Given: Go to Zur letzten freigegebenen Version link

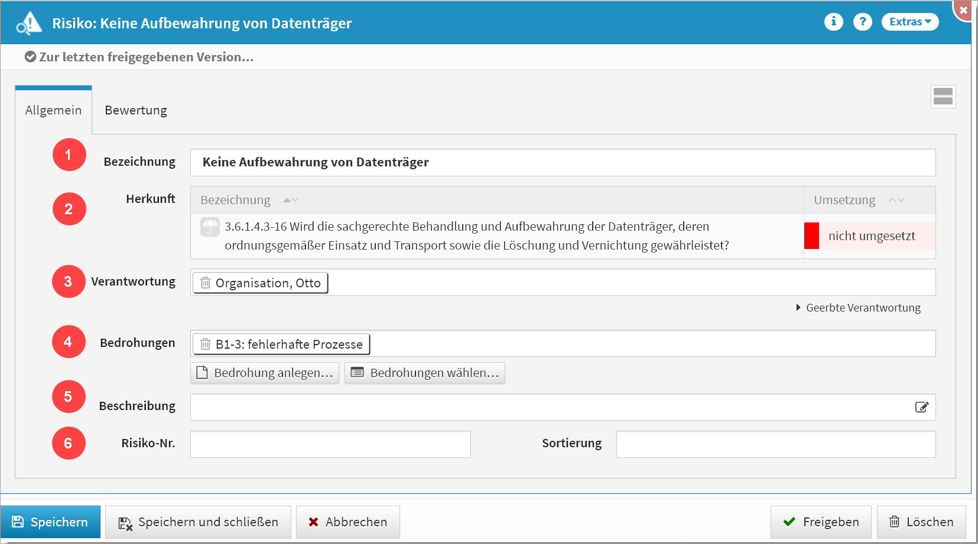Looking at the screenshot, I should [x=139, y=57].
